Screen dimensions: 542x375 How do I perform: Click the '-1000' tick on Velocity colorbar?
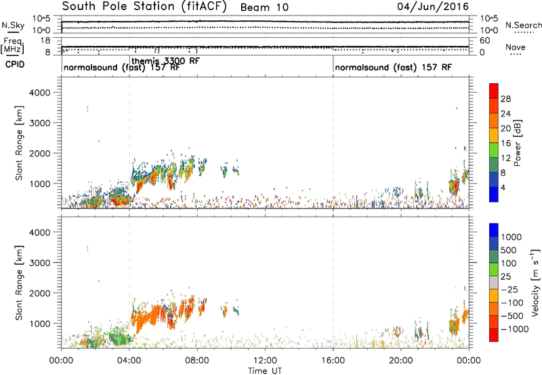(x=515, y=329)
